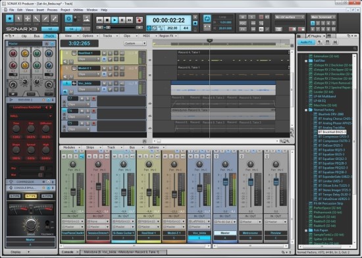This screenshot has width=362, height=258.
Task: Activate the Move tool
Action: pyautogui.click(x=28, y=18)
